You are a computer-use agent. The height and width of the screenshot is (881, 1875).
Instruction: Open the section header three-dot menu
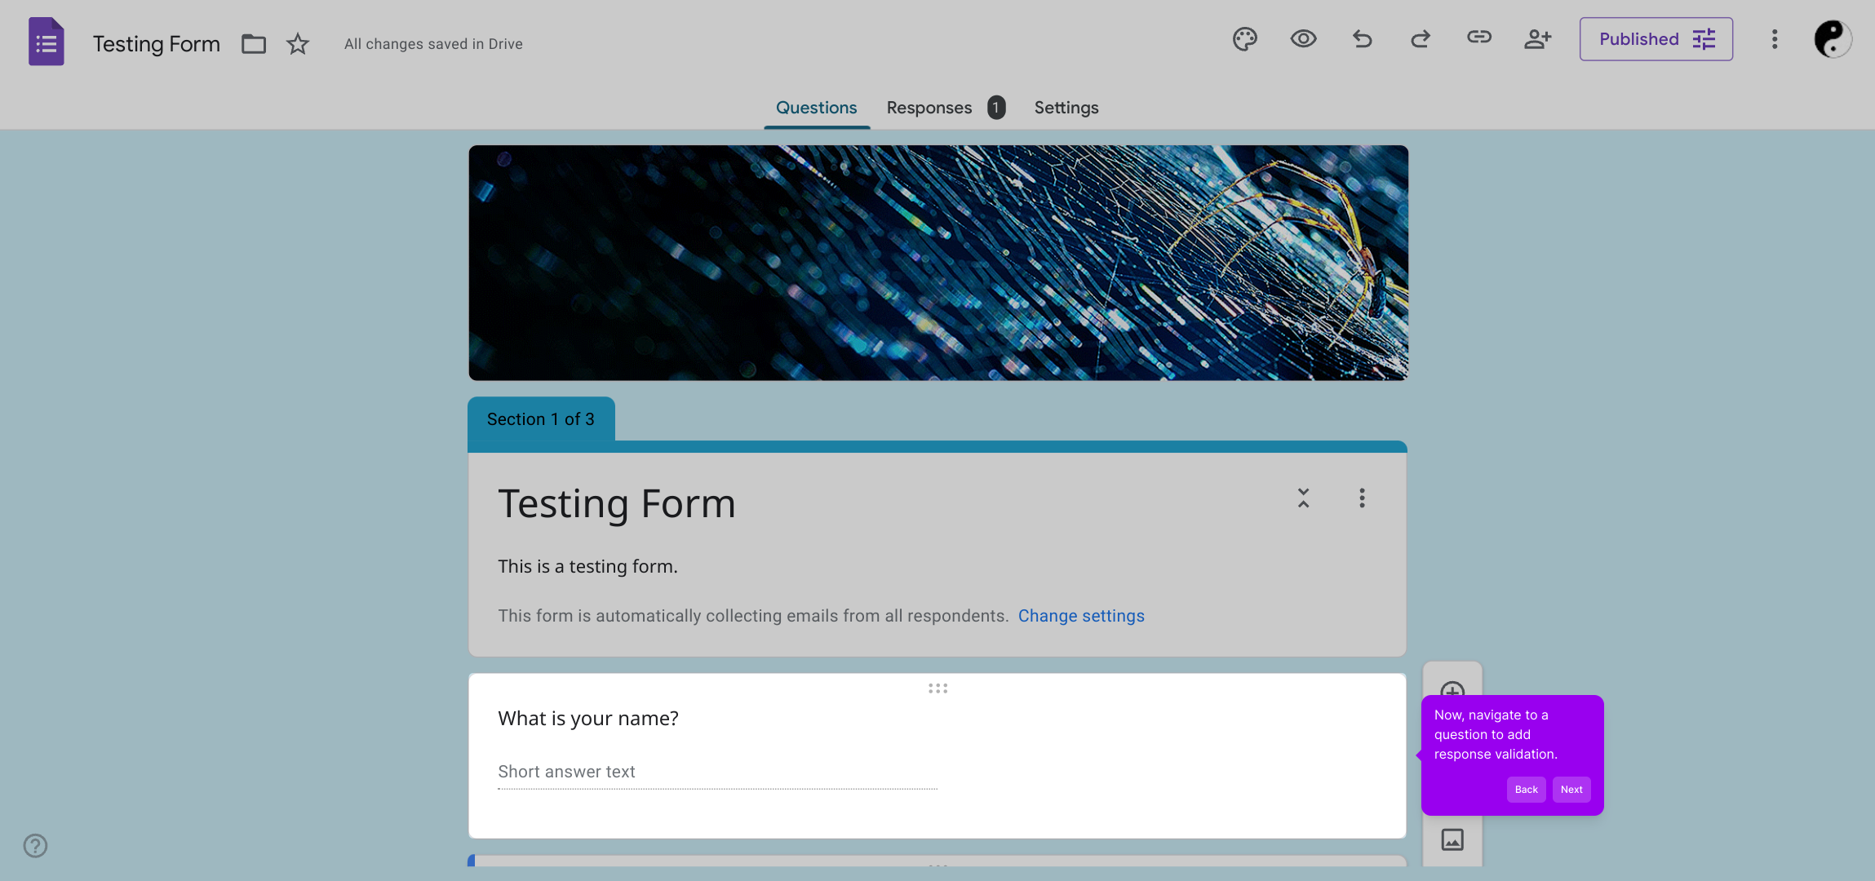(x=1362, y=498)
